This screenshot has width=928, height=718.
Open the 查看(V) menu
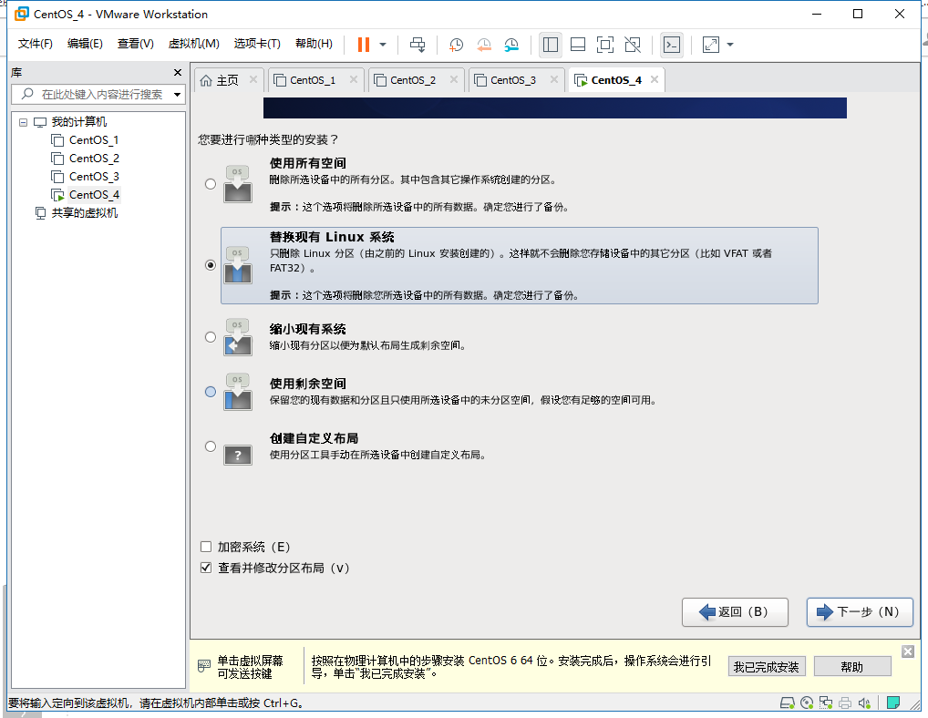136,44
